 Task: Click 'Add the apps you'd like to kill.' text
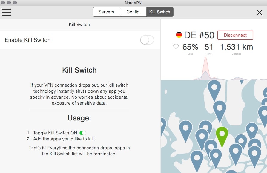pyautogui.click(x=64, y=139)
